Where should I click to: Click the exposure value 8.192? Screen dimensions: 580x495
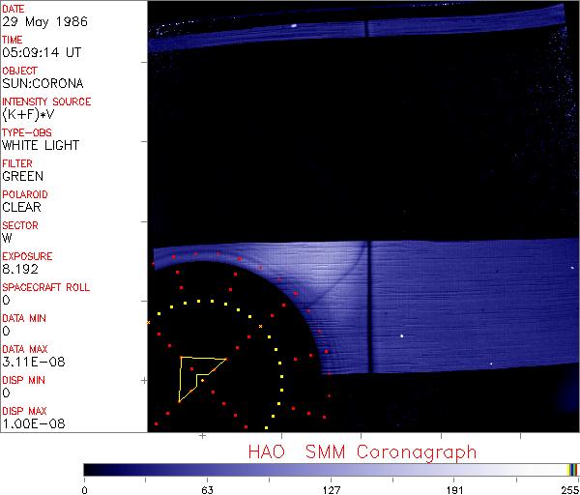(x=22, y=270)
